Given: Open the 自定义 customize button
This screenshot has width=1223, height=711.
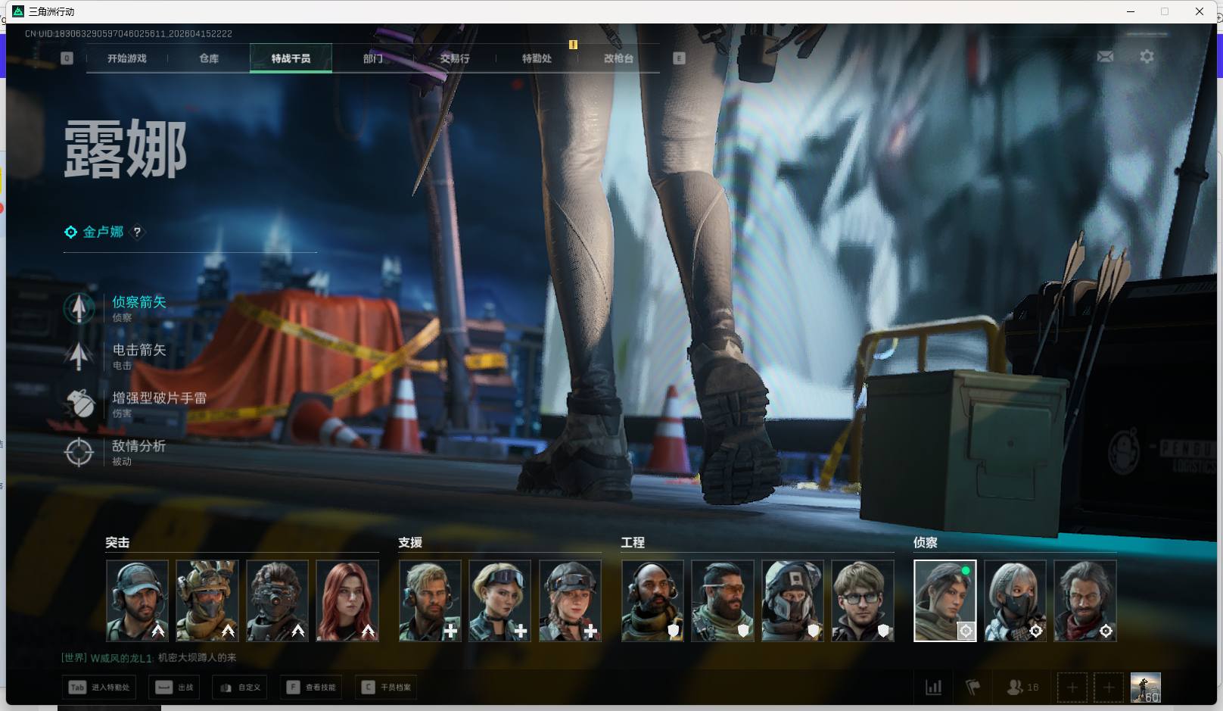Looking at the screenshot, I should tap(240, 688).
